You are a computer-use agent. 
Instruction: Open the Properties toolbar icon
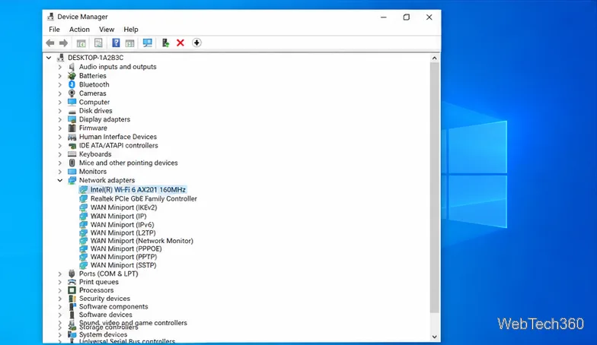(x=98, y=43)
